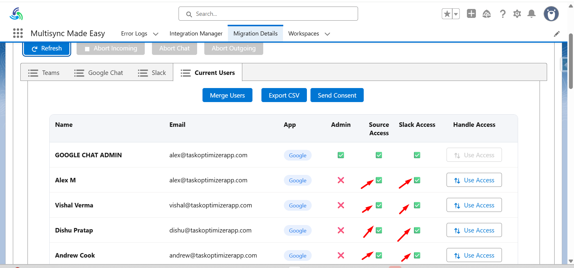
Task: Click the scrollbar up arrow
Action: pos(571,6)
